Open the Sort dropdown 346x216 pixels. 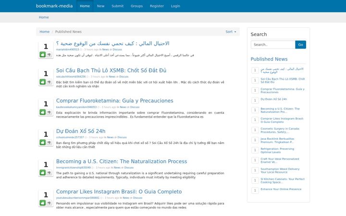click(231, 32)
